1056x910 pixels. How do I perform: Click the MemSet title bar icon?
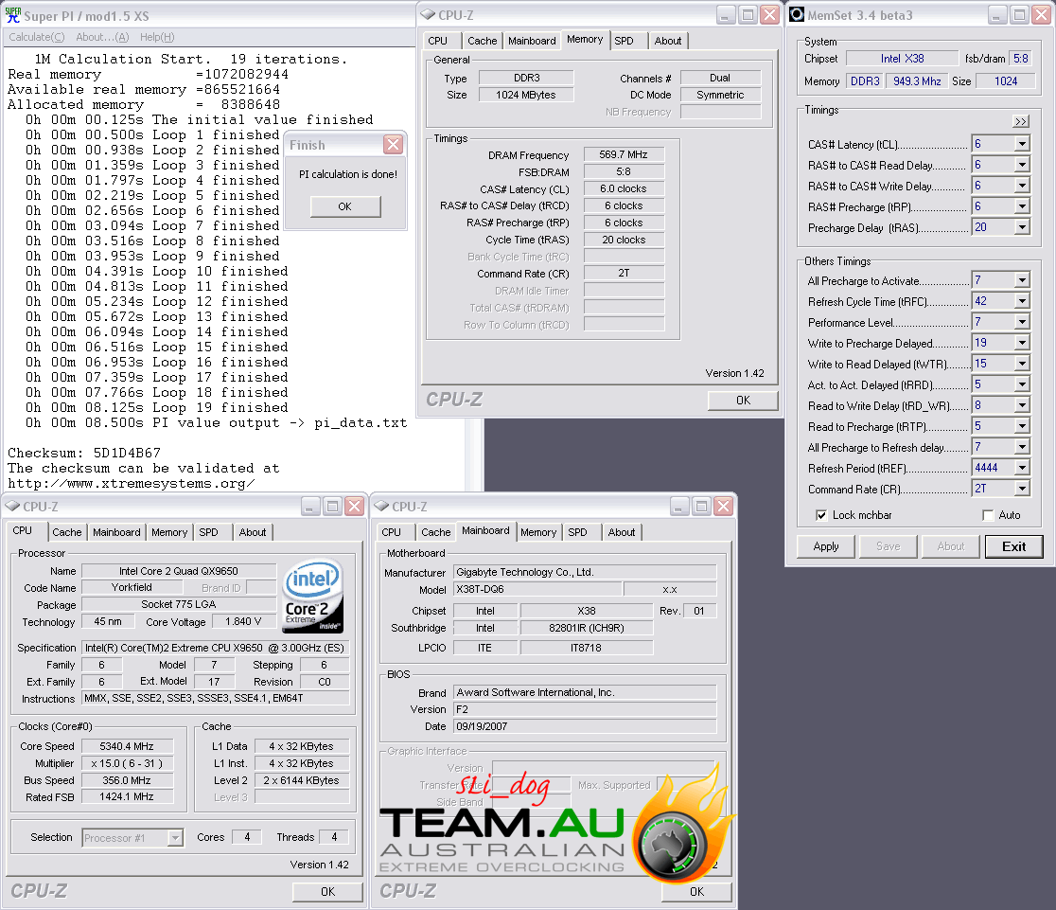(797, 15)
